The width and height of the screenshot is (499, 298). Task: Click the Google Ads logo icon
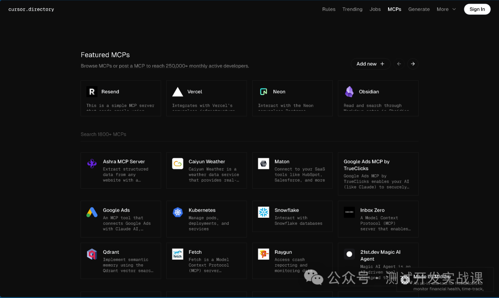[92, 212]
